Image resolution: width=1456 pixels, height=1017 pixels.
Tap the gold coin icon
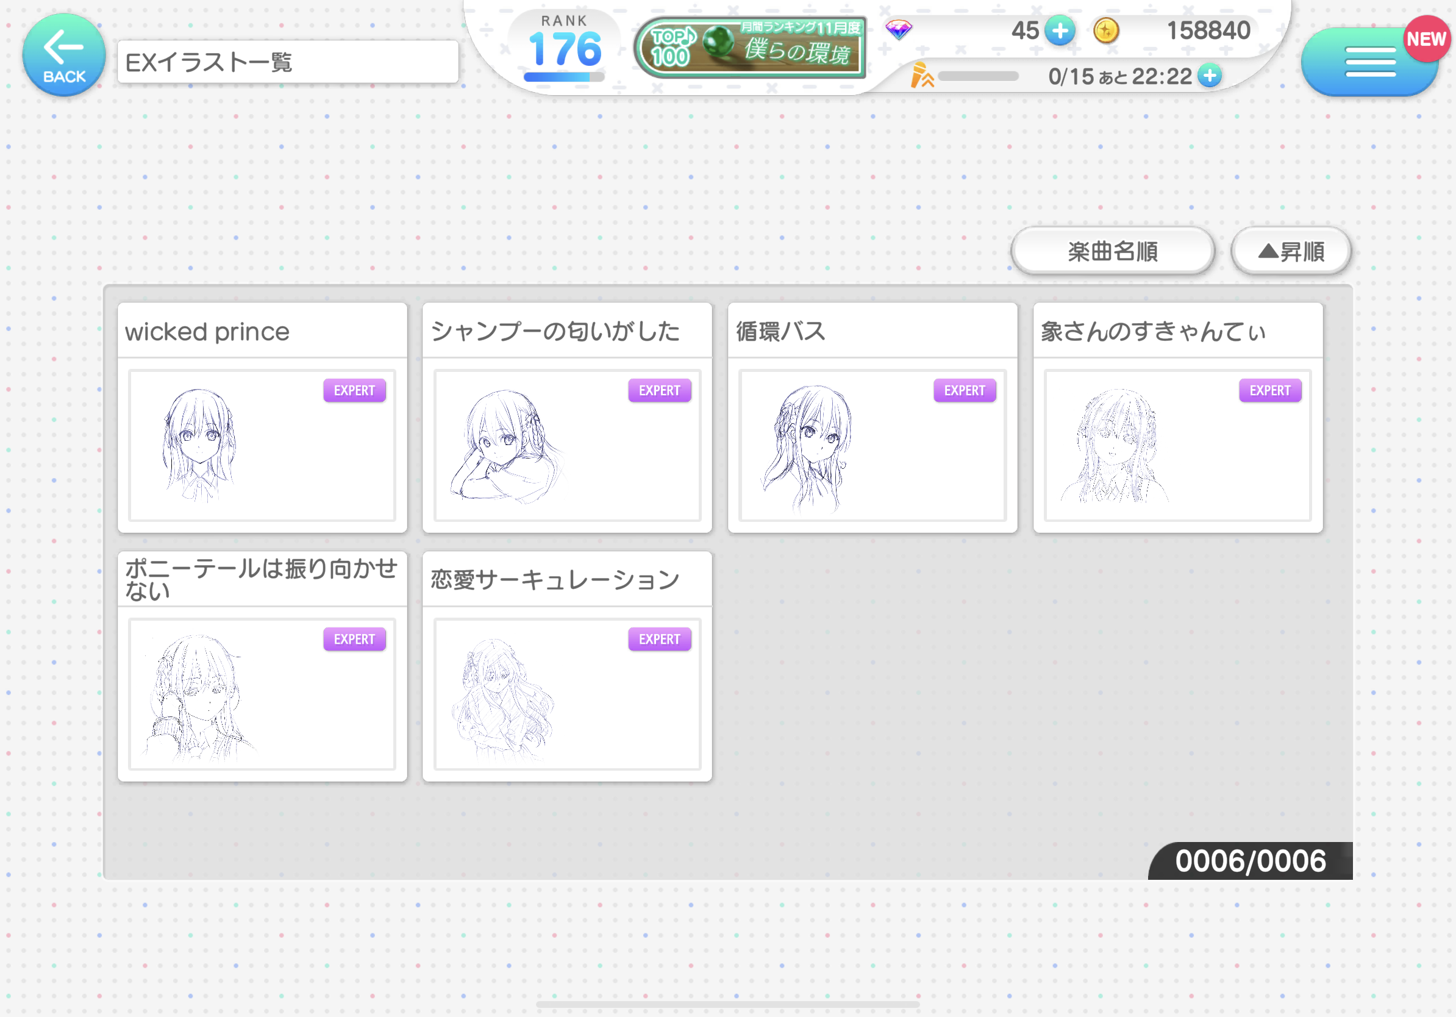(x=1106, y=30)
